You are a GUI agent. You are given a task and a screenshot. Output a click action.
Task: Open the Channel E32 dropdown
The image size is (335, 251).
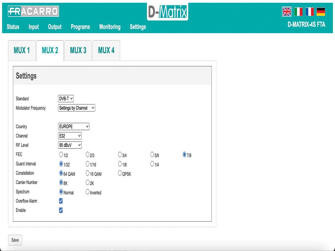[x=70, y=136]
